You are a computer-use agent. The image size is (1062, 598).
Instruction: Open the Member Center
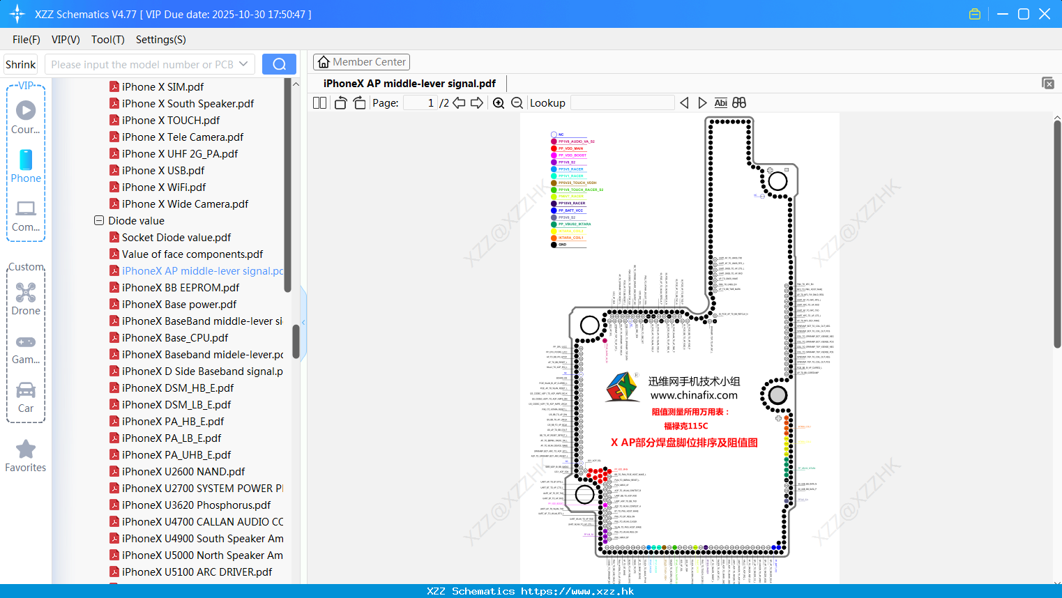coord(361,62)
